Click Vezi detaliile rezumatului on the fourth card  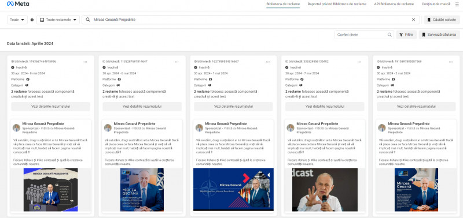coord(325,107)
